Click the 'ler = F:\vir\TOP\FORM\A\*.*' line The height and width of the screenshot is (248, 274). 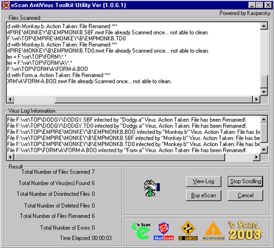pos(40,63)
